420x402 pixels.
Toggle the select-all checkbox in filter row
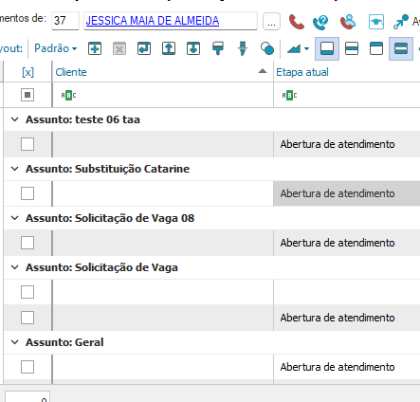[x=27, y=95]
